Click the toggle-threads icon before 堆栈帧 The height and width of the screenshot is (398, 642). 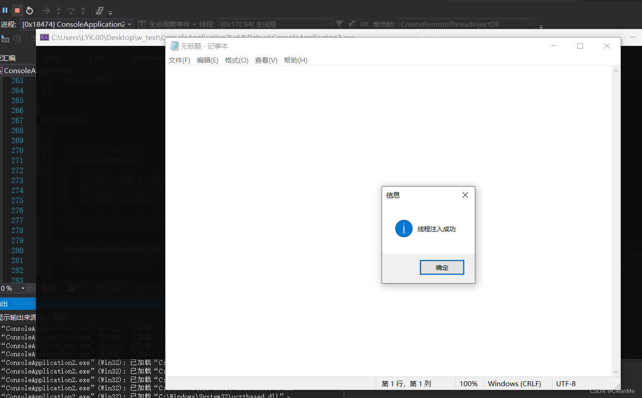(364, 24)
